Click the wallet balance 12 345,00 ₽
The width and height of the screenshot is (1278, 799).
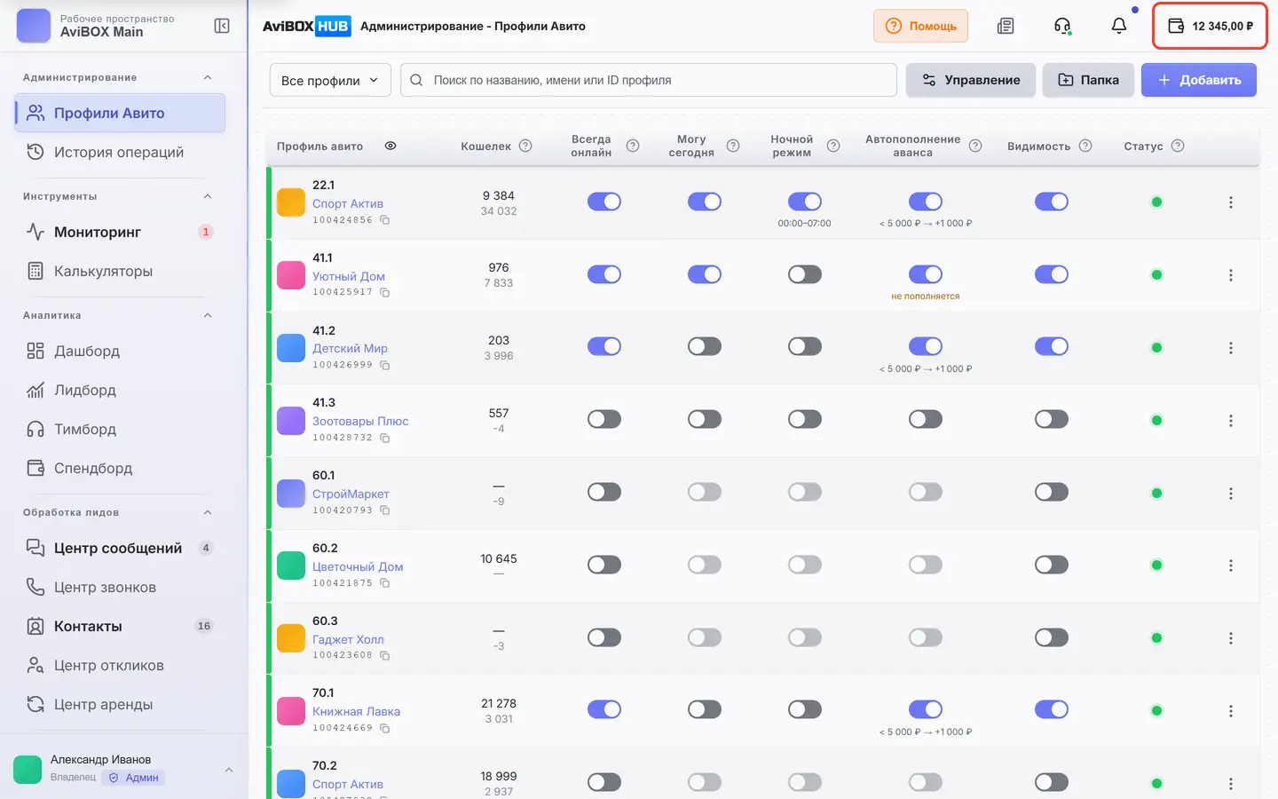click(1210, 26)
